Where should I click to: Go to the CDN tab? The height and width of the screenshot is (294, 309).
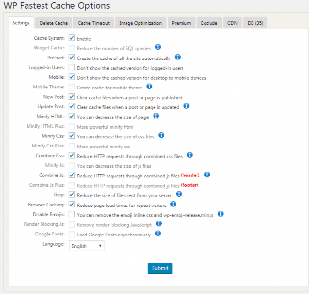point(233,23)
